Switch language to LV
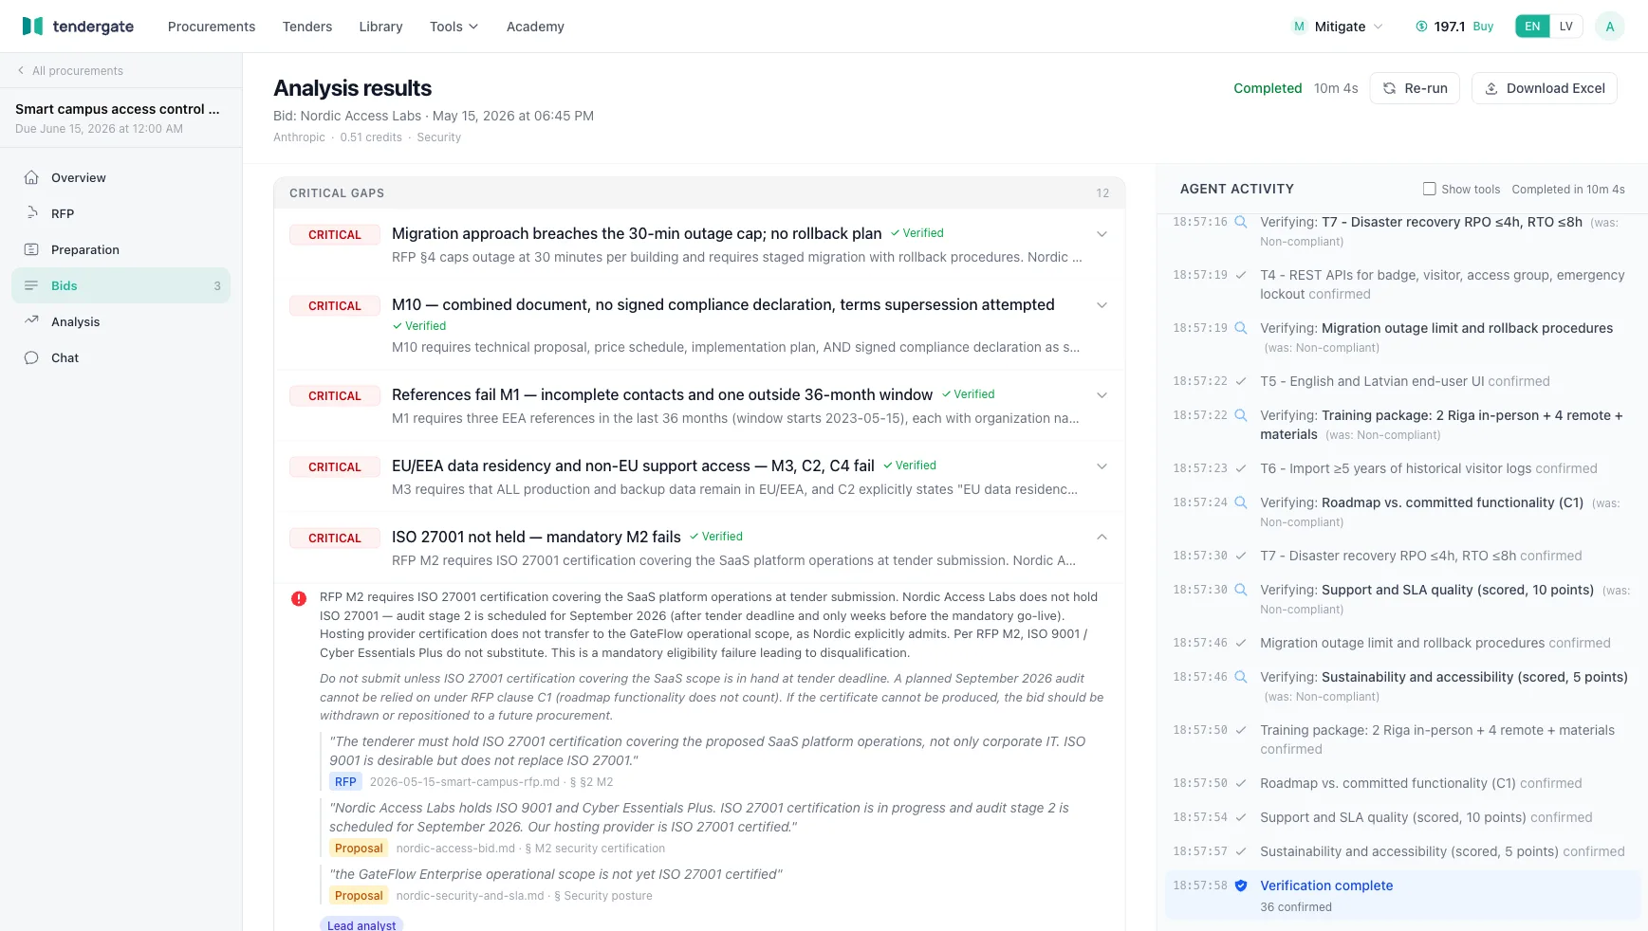Viewport: 1648px width, 931px height. [1565, 27]
